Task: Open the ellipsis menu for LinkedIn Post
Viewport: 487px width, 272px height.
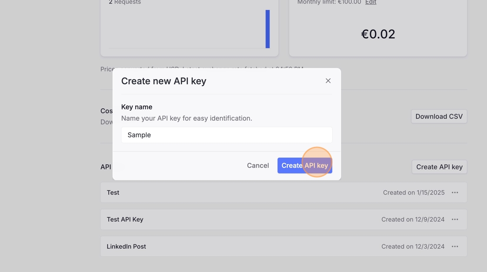Action: pos(455,246)
